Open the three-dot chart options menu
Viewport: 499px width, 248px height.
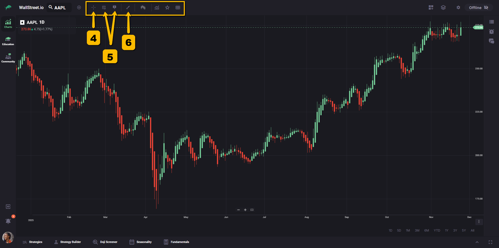tap(479, 221)
